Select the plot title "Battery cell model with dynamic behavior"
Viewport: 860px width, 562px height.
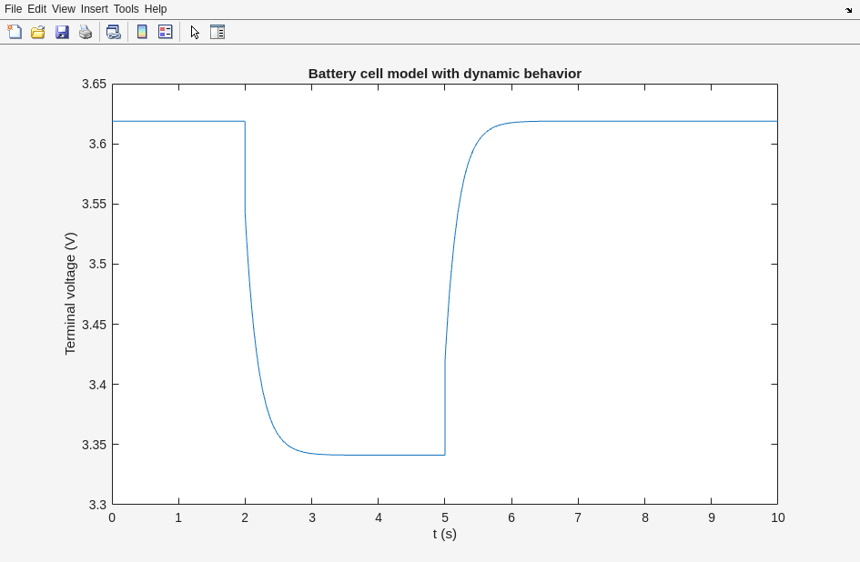coord(444,74)
